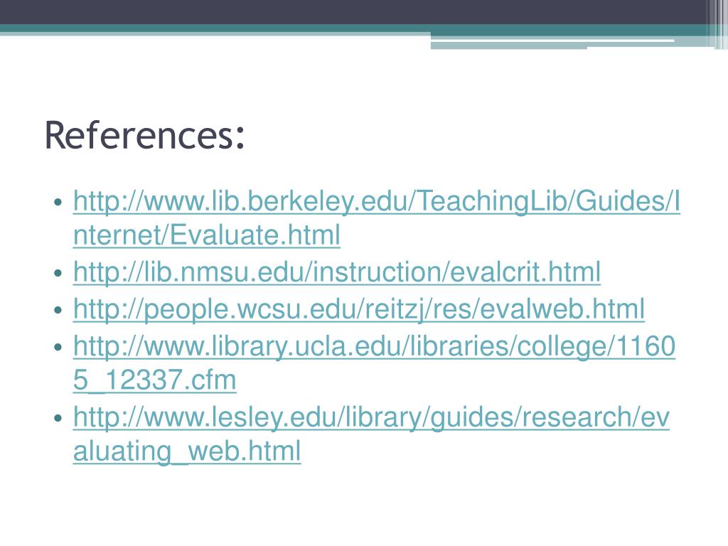Click the 'aluating_web.html' link line
Viewport: 728px width, 546px height.
tap(187, 451)
